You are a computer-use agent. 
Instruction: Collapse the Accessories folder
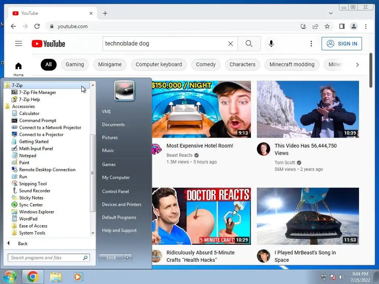23,106
